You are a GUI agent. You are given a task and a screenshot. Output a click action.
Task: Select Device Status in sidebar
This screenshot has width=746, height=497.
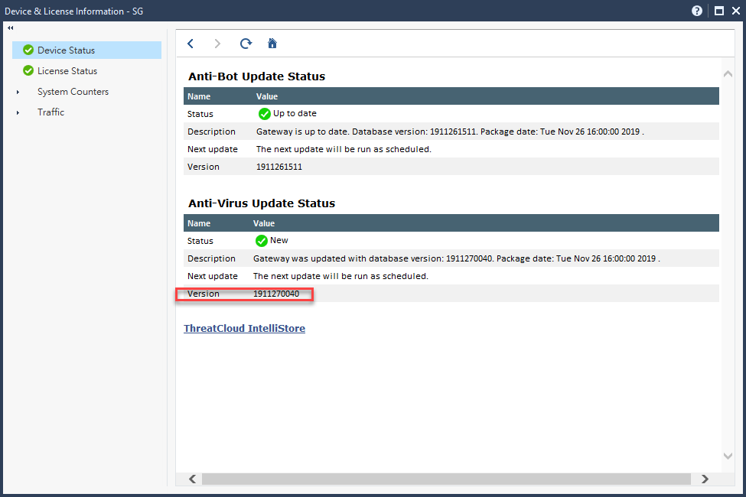87,50
